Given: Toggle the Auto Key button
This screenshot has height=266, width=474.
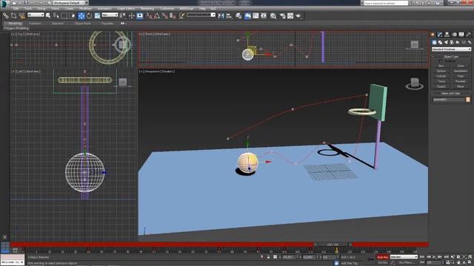Looking at the screenshot, I should [x=382, y=257].
